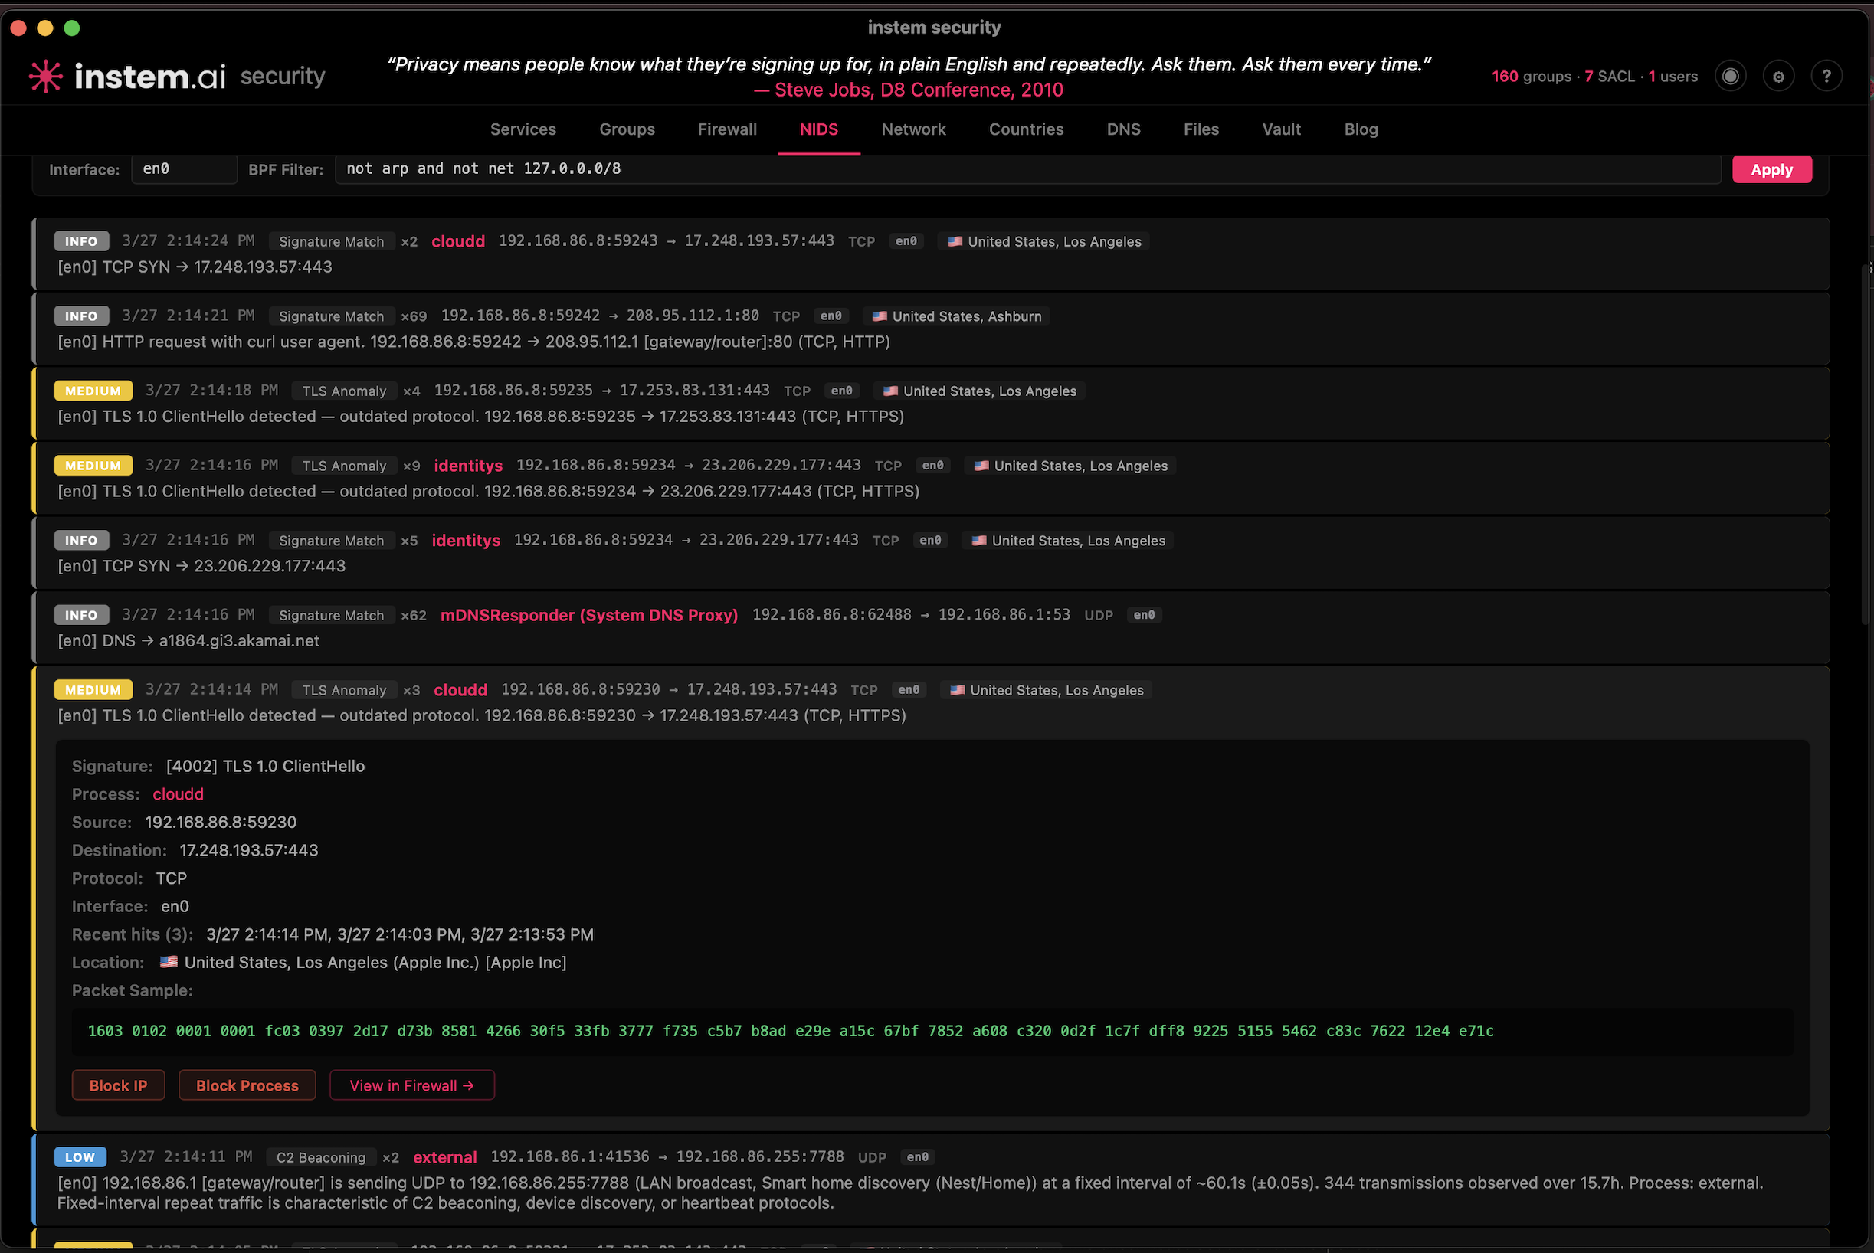
Task: Click the UDP badge on the C2 Beaconing alert
Action: coord(872,1156)
